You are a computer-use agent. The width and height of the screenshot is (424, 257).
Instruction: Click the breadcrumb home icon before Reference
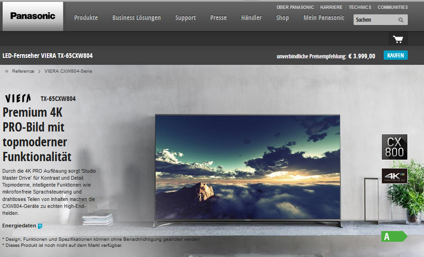tap(7, 71)
